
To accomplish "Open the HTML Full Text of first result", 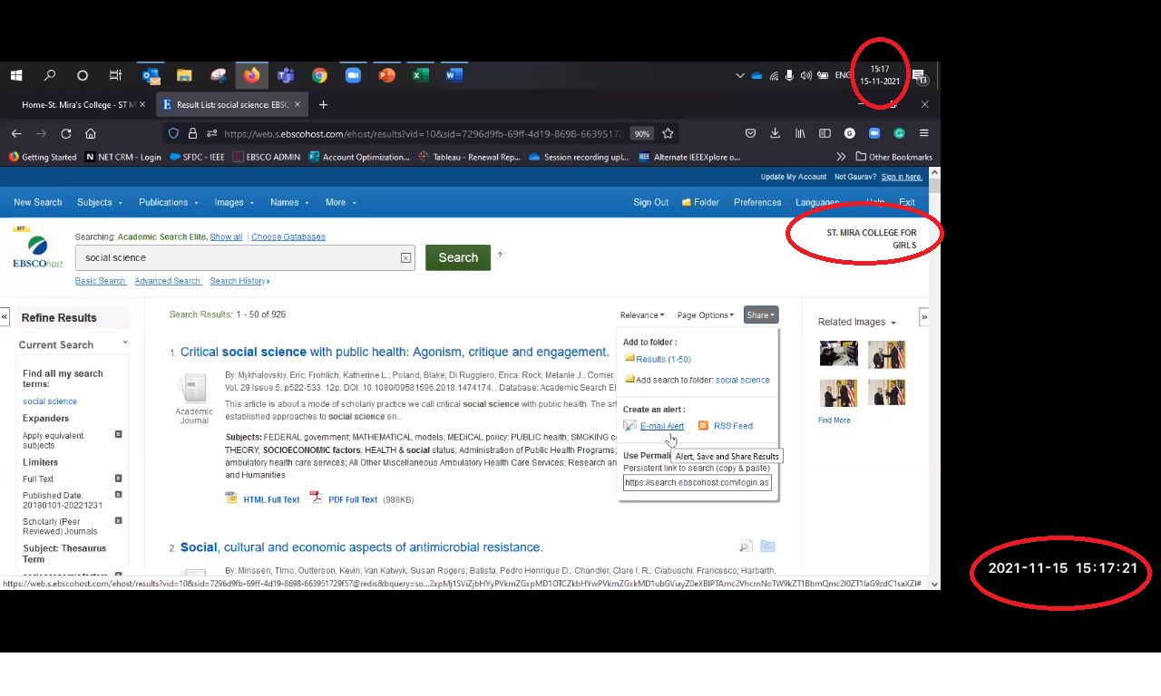I will (x=271, y=498).
